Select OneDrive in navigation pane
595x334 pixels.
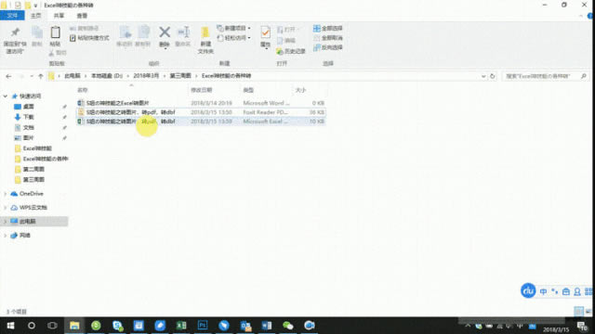pos(31,194)
